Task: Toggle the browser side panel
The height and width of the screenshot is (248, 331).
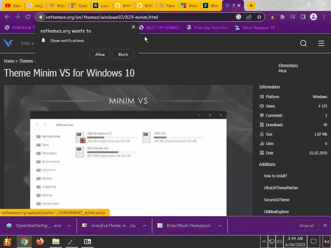Action: pyautogui.click(x=303, y=17)
